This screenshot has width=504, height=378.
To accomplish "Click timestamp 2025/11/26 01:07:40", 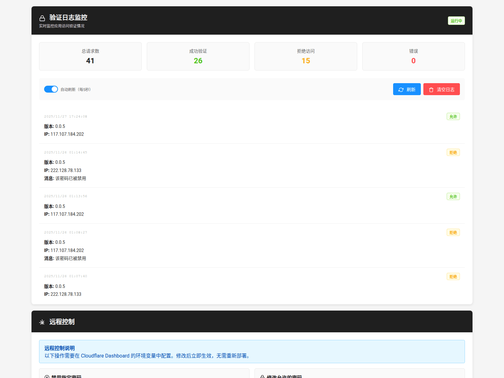I will [x=66, y=276].
